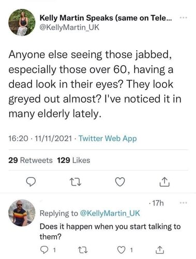Click the @KellyMartin_UK mention in the reply
Screen dimensions: 196x259
tap(110, 213)
